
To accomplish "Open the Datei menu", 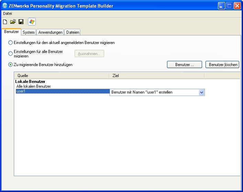I will click(8, 13).
